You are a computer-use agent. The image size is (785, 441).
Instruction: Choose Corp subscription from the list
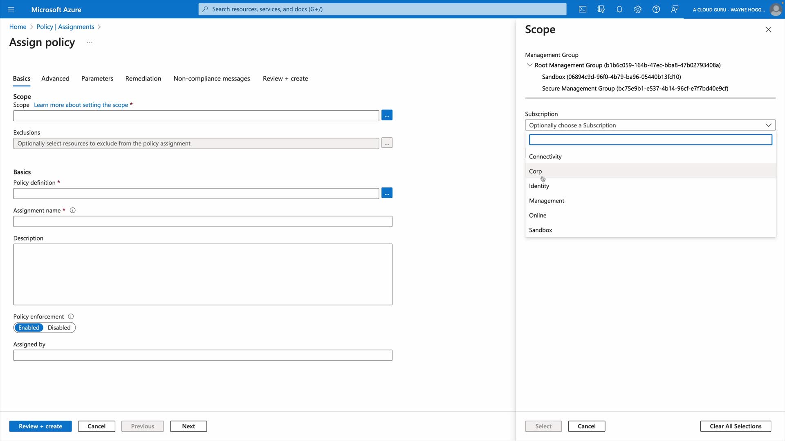[x=535, y=171]
